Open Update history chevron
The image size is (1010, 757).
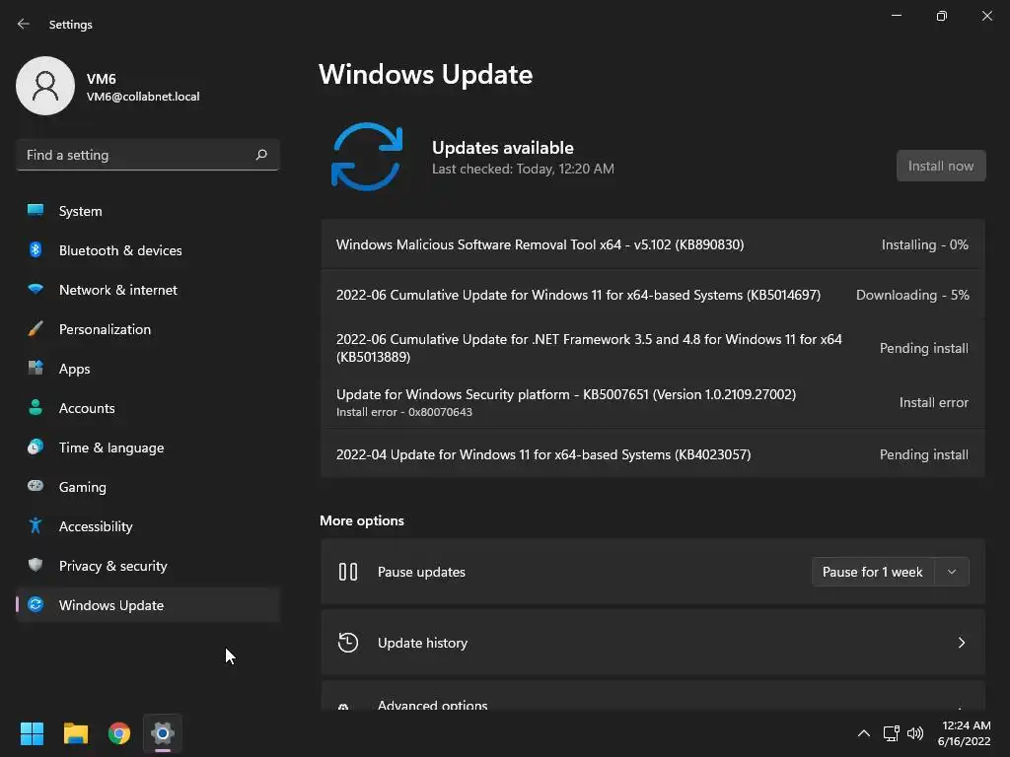pyautogui.click(x=962, y=643)
